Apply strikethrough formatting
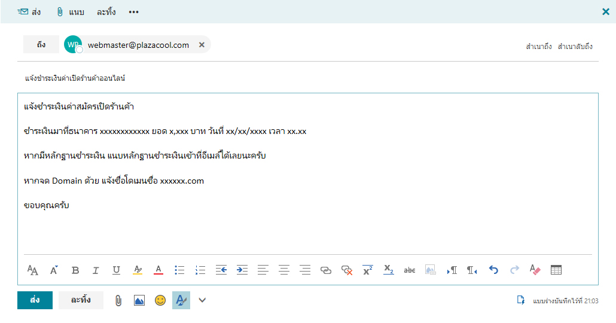 tap(410, 270)
